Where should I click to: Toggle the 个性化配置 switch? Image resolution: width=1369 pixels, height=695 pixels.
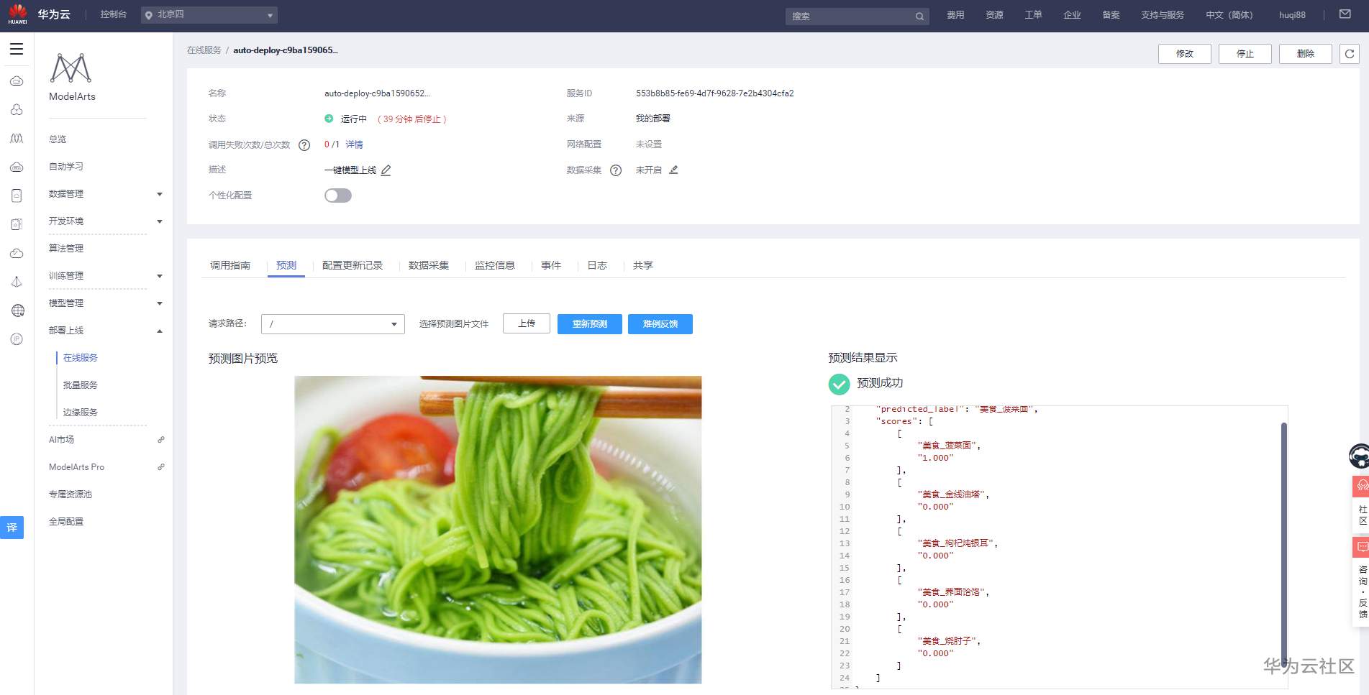pyautogui.click(x=338, y=195)
